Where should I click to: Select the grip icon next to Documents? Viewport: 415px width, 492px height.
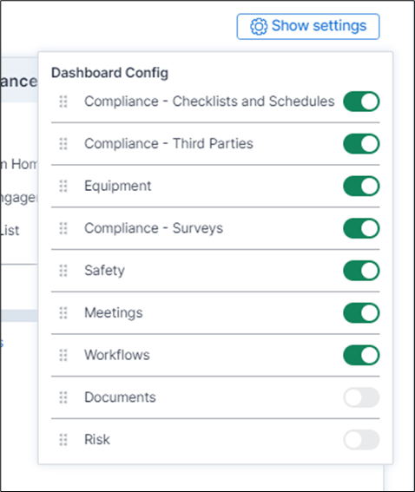click(63, 397)
